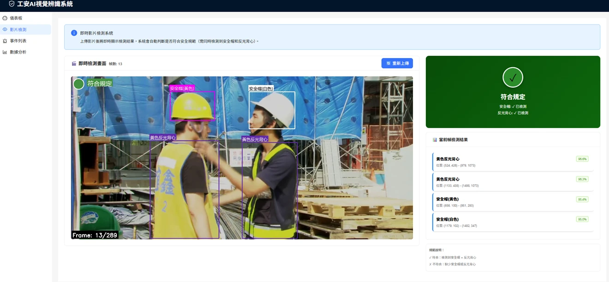Image resolution: width=609 pixels, height=282 pixels.
Task: Click the green status dot in the video
Action: tap(79, 84)
